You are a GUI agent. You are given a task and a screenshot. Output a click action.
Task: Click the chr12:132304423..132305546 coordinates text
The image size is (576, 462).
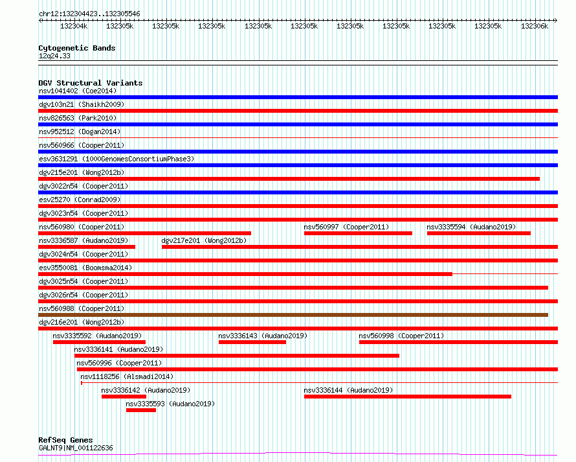click(x=89, y=14)
